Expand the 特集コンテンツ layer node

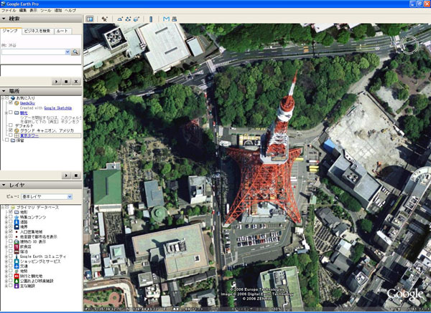pyautogui.click(x=6, y=217)
